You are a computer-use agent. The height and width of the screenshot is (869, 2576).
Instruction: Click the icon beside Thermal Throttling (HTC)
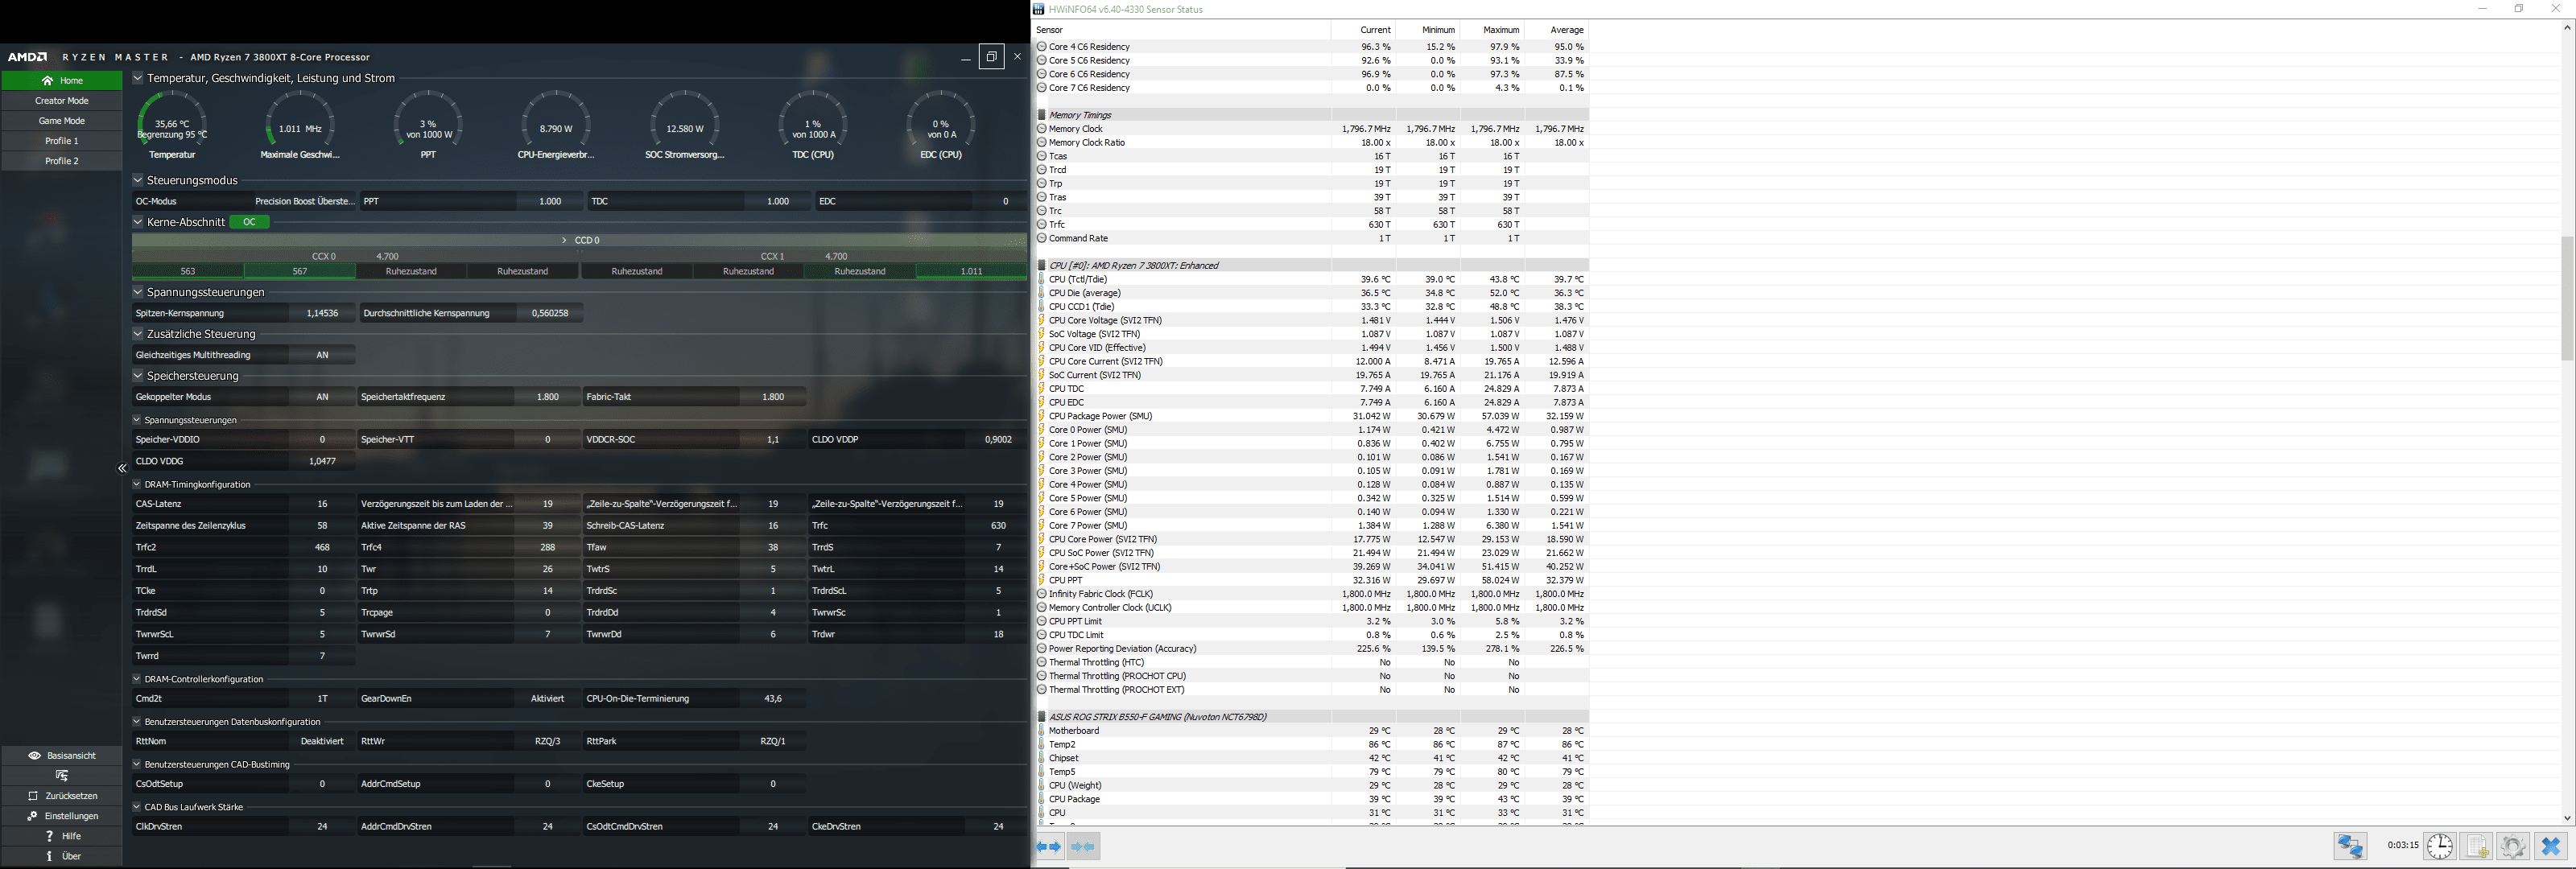click(x=1041, y=662)
